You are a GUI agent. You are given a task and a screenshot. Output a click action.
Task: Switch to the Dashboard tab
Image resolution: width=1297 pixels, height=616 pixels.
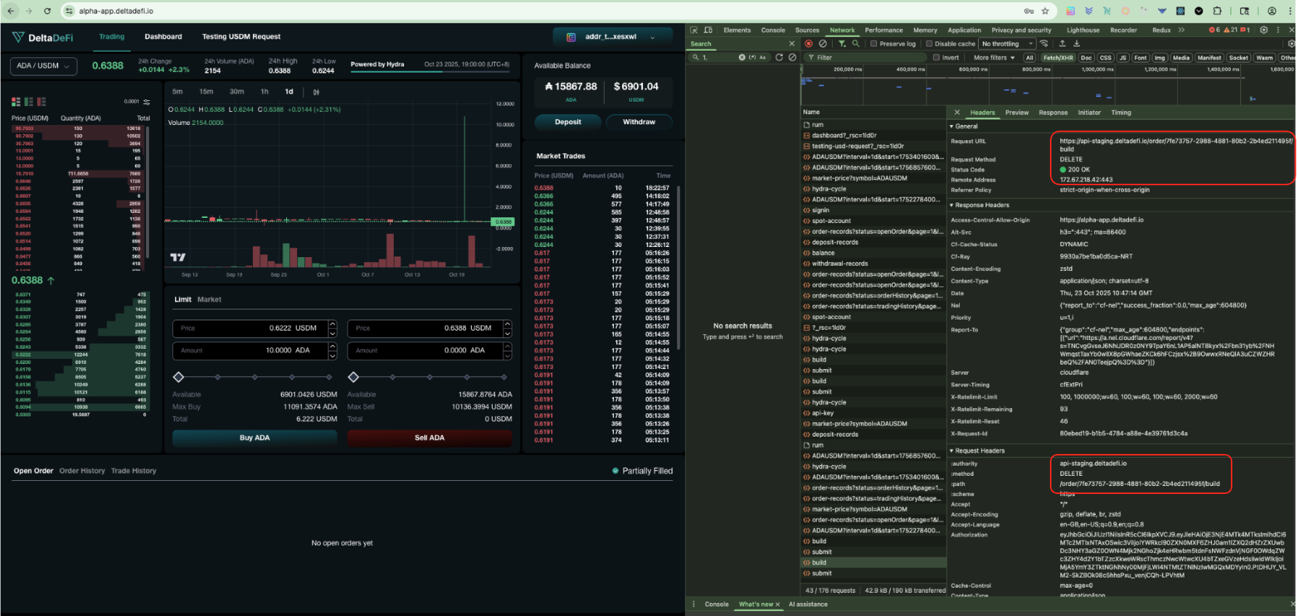click(163, 36)
